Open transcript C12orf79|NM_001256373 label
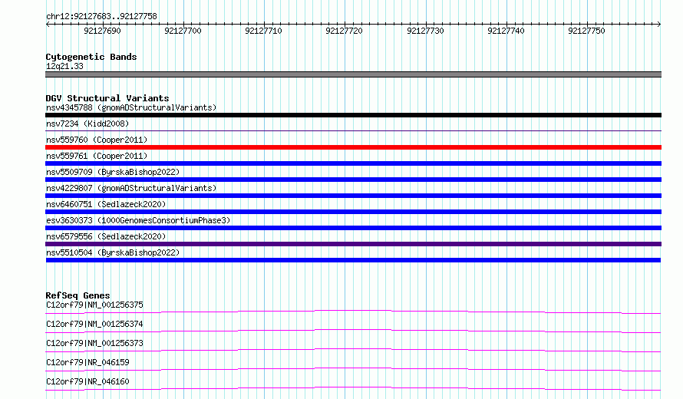Screen dimensions: 683x399 coord(94,343)
